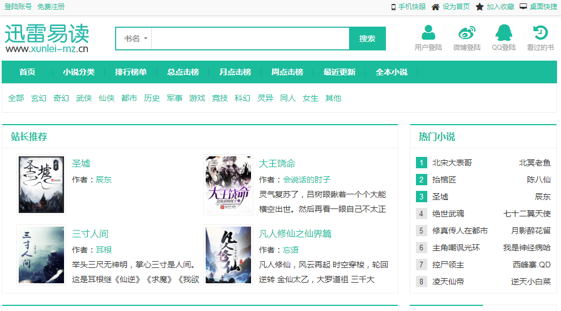Open 绝世武魂 in hot novels list

tap(448, 214)
